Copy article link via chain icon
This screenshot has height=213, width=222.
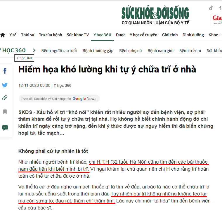(5, 98)
